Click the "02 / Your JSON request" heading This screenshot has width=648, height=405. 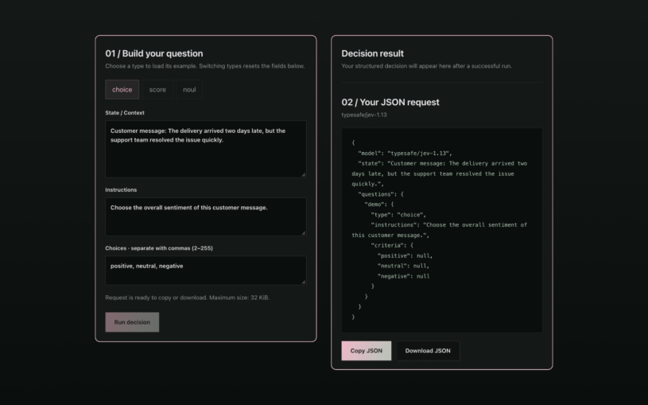[390, 102]
